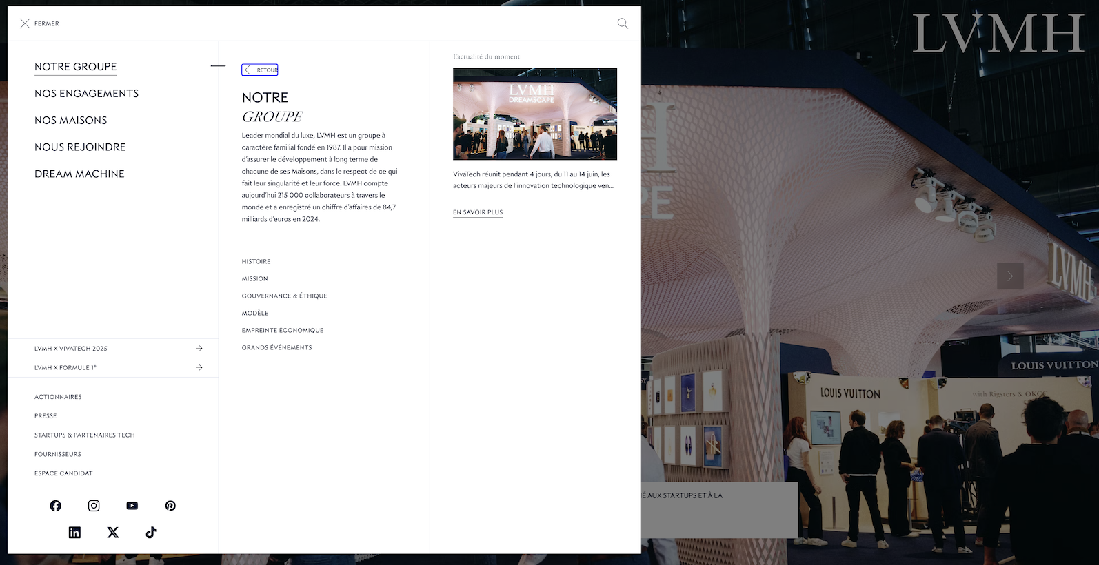Close the menu with the FERMER X icon
Image resolution: width=1099 pixels, height=565 pixels.
coord(25,23)
